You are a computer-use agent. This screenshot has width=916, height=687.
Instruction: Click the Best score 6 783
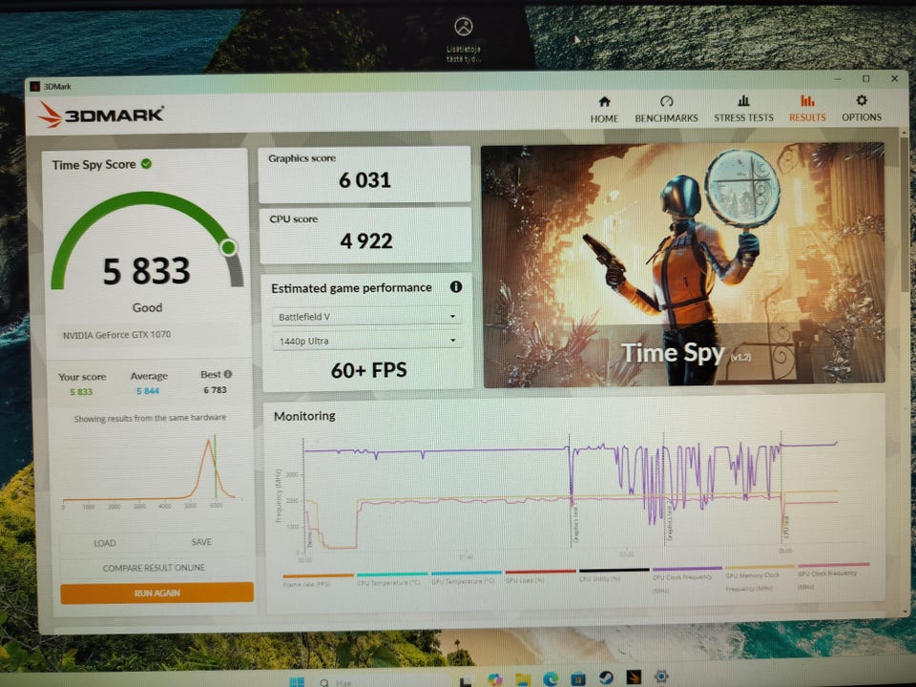(215, 389)
